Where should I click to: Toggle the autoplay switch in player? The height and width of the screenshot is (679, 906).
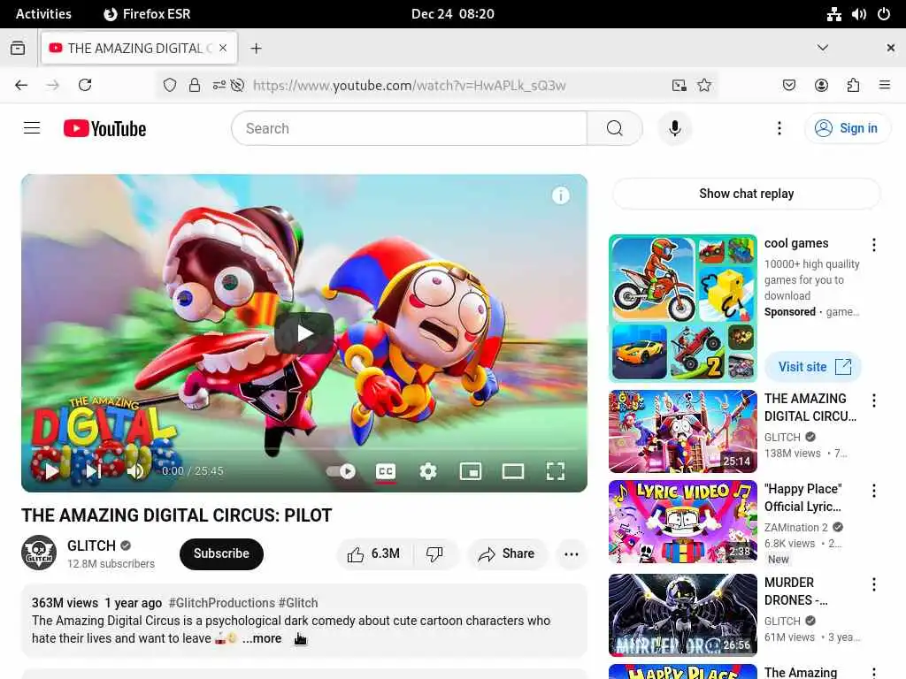point(341,471)
